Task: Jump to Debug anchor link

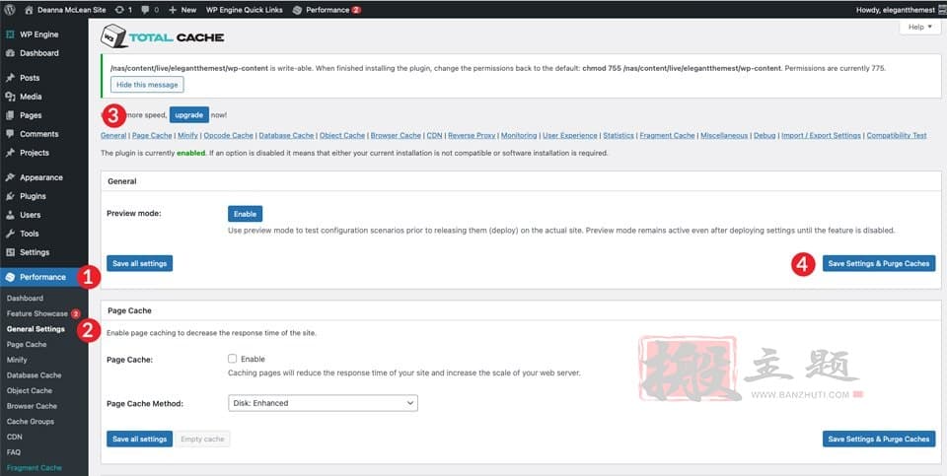Action: 765,136
